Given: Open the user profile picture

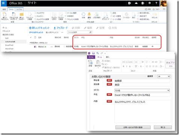Looking at the screenshot, I should point(163,3).
